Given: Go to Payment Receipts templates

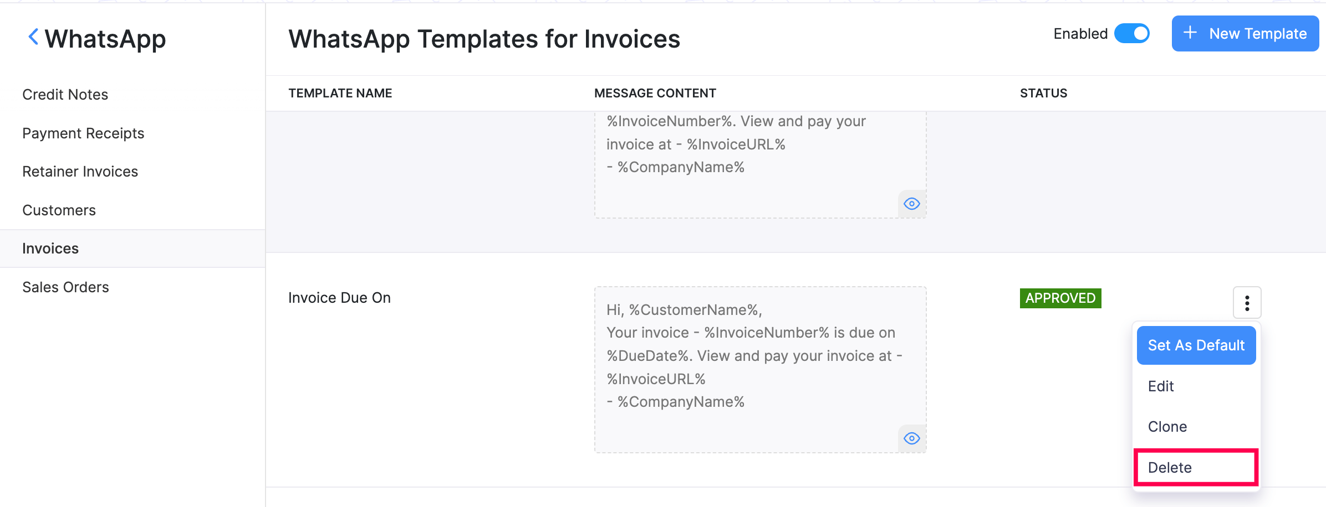Looking at the screenshot, I should coord(83,133).
